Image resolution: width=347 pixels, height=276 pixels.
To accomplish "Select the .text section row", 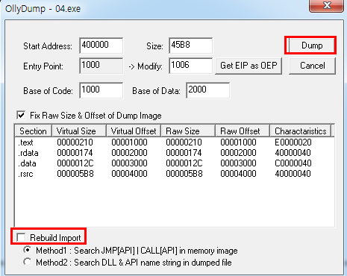I will pos(174,142).
